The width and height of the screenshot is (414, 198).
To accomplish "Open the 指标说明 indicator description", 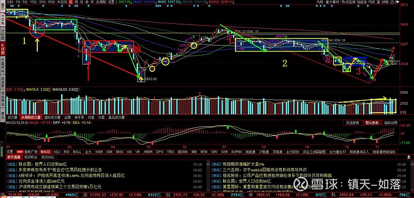I will 391,123.
